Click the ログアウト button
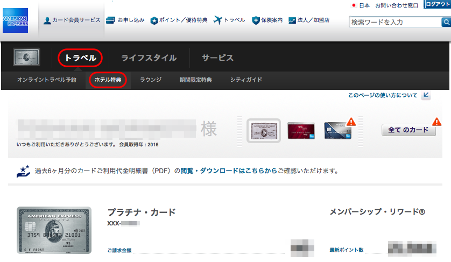 pos(438,4)
